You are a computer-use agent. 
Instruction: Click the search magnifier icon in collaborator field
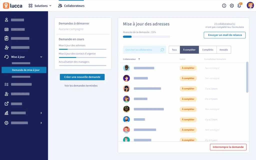click(162, 50)
